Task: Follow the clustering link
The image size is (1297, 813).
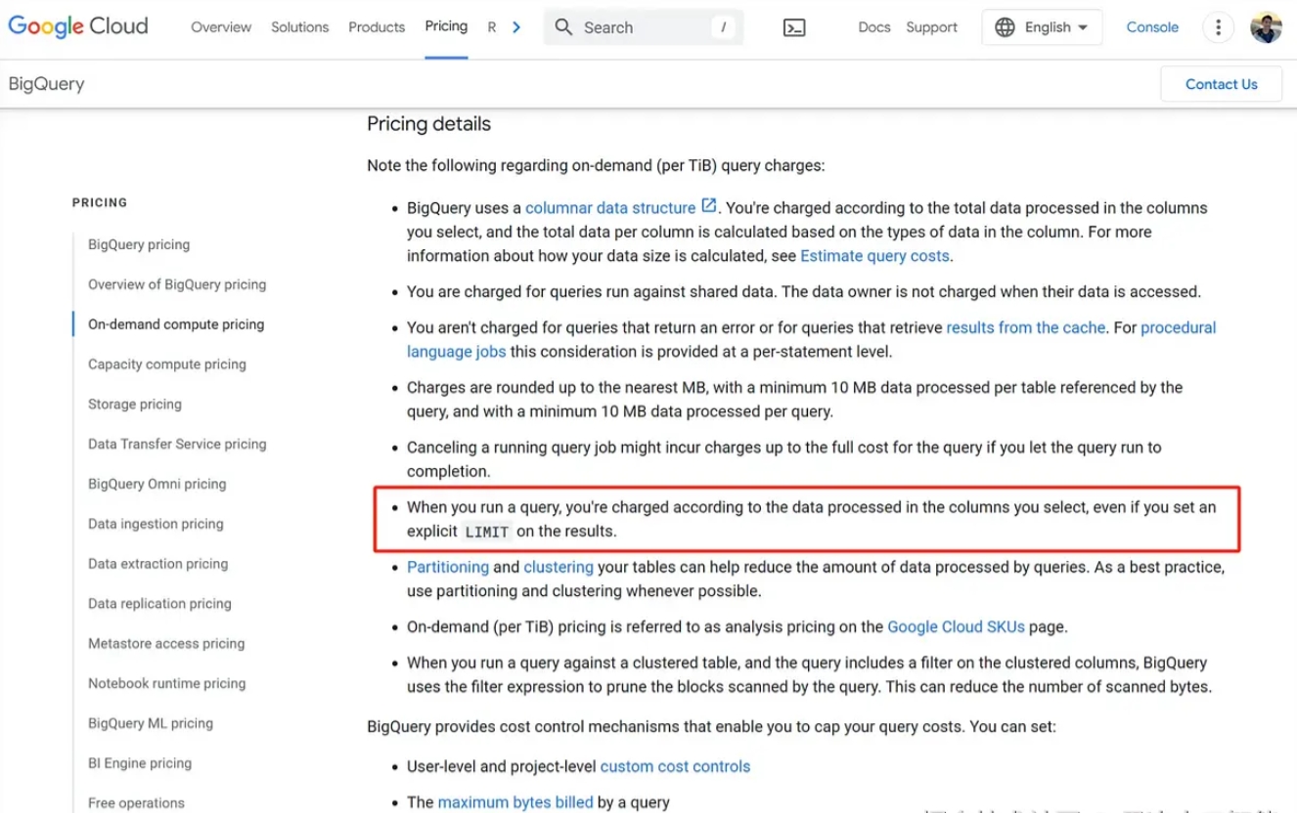Action: pyautogui.click(x=559, y=567)
